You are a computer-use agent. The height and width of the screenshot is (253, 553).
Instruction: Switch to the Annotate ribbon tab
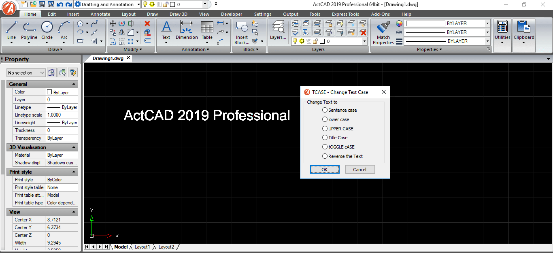tap(100, 14)
